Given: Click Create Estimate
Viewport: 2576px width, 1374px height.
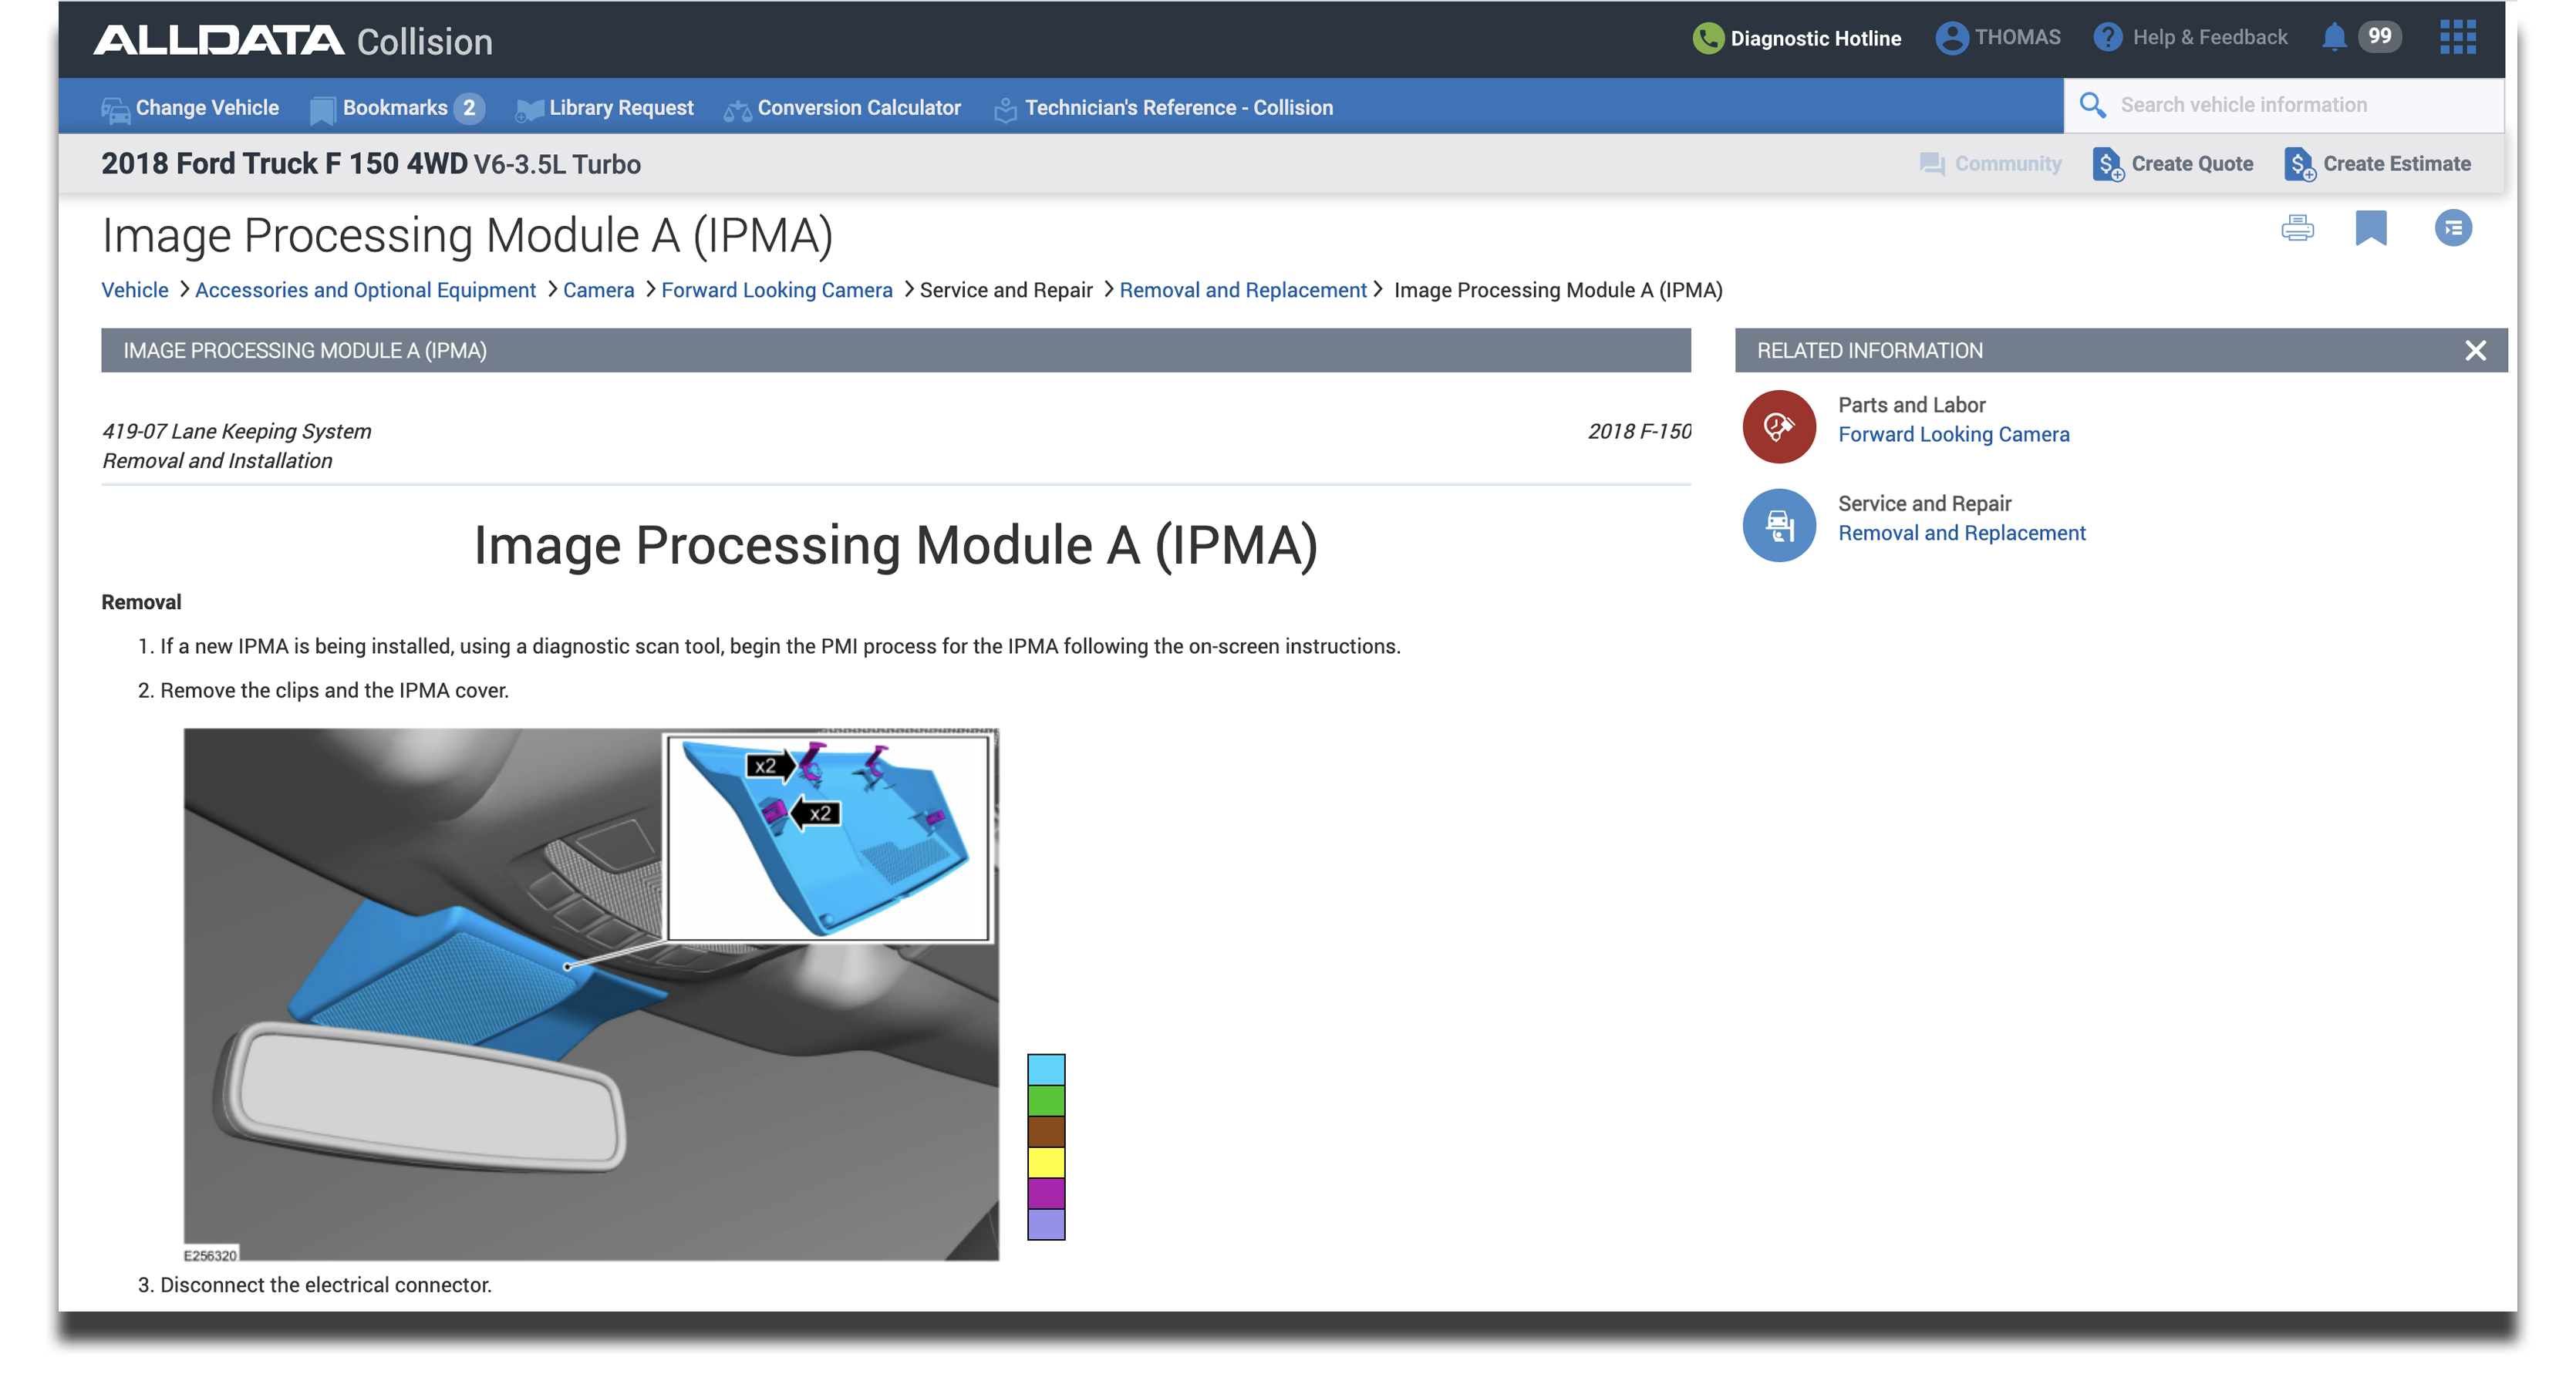Looking at the screenshot, I should pos(2377,164).
